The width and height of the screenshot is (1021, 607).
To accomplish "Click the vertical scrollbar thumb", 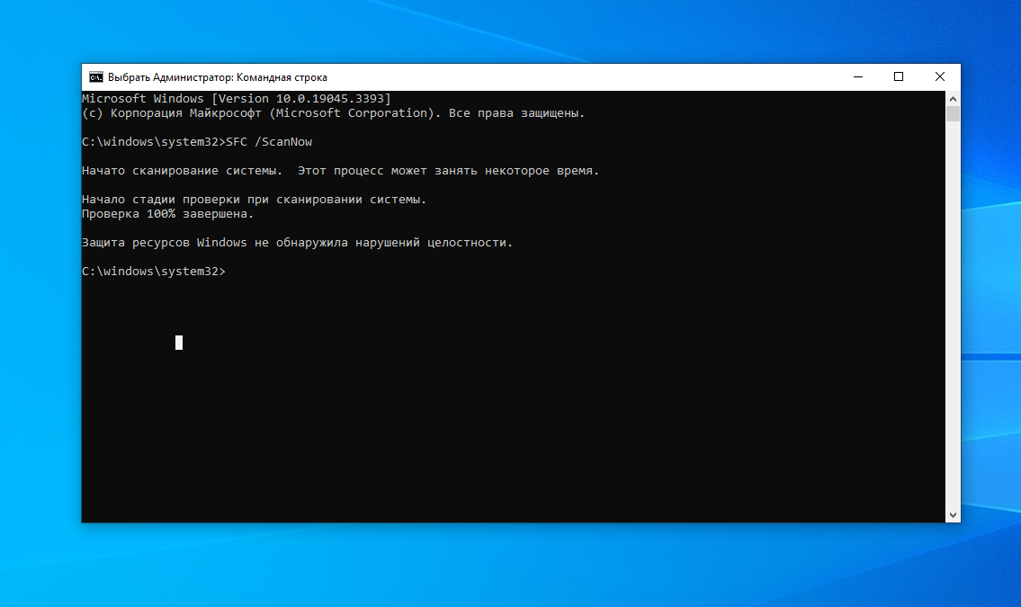I will tap(953, 114).
